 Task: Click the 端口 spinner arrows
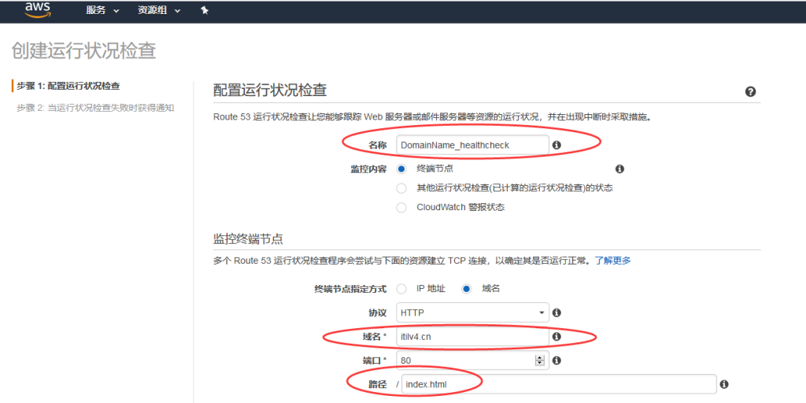point(539,360)
